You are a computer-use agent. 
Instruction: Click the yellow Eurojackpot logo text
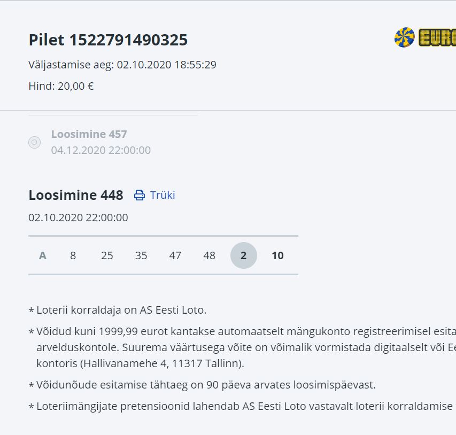(438, 38)
